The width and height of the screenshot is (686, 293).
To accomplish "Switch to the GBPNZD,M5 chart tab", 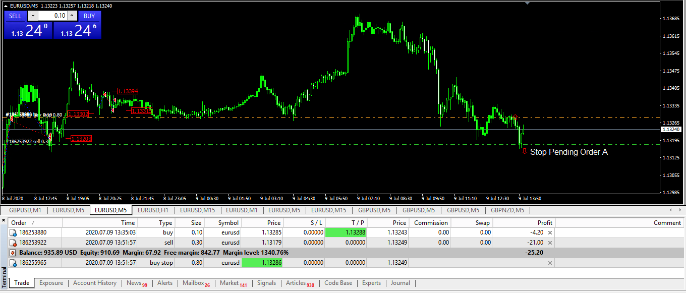I will 507,210.
